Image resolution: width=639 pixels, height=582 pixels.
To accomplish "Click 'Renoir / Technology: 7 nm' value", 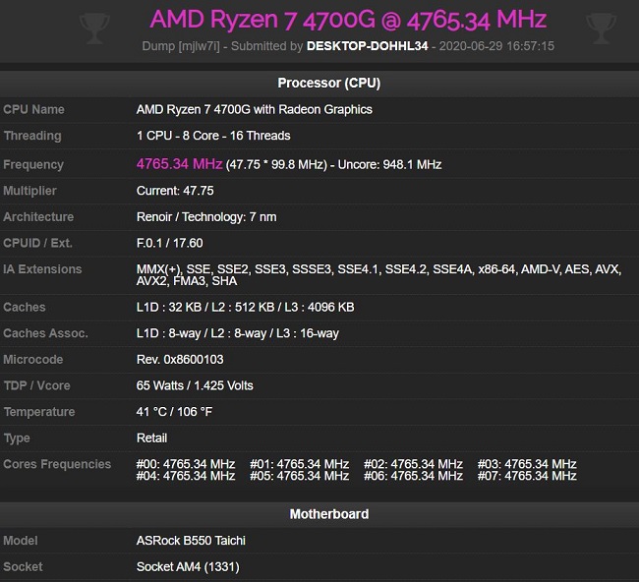I will pos(206,217).
